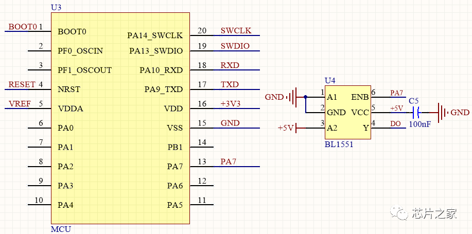Select the yellow U3 MCU component body
The height and width of the screenshot is (234, 472).
pyautogui.click(x=120, y=118)
